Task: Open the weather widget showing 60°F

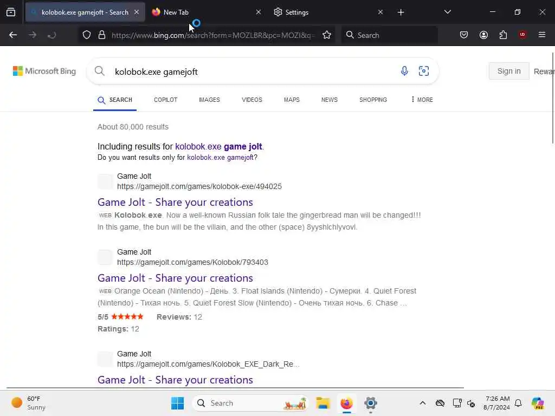Action: 28,403
